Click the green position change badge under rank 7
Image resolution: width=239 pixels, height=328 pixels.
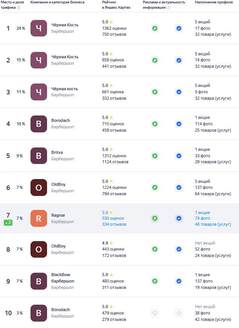[8, 223]
